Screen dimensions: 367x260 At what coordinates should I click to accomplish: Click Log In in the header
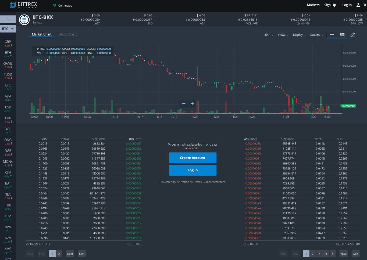click(347, 5)
